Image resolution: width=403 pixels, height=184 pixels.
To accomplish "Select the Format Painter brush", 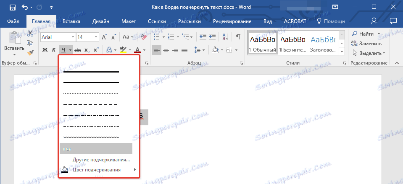I will (30, 52).
